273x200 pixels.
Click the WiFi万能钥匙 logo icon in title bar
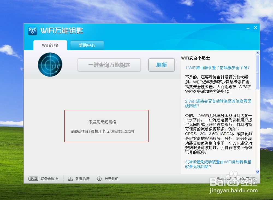32,31
